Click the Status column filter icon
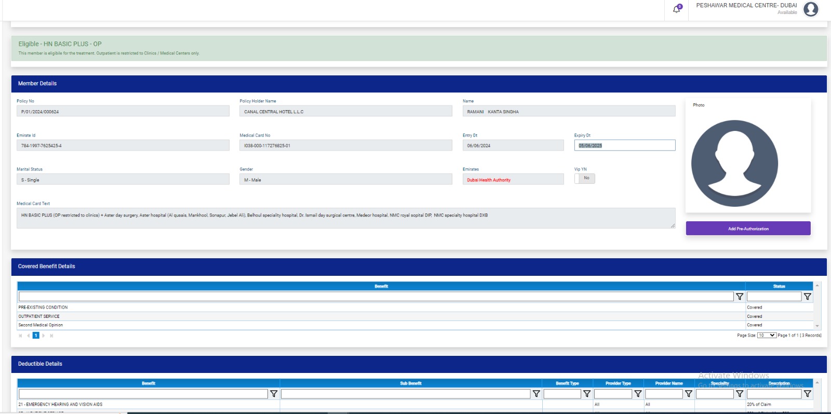 click(807, 297)
